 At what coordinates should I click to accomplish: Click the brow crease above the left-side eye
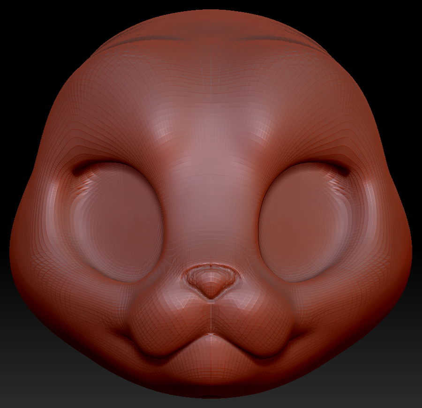pyautogui.click(x=101, y=164)
